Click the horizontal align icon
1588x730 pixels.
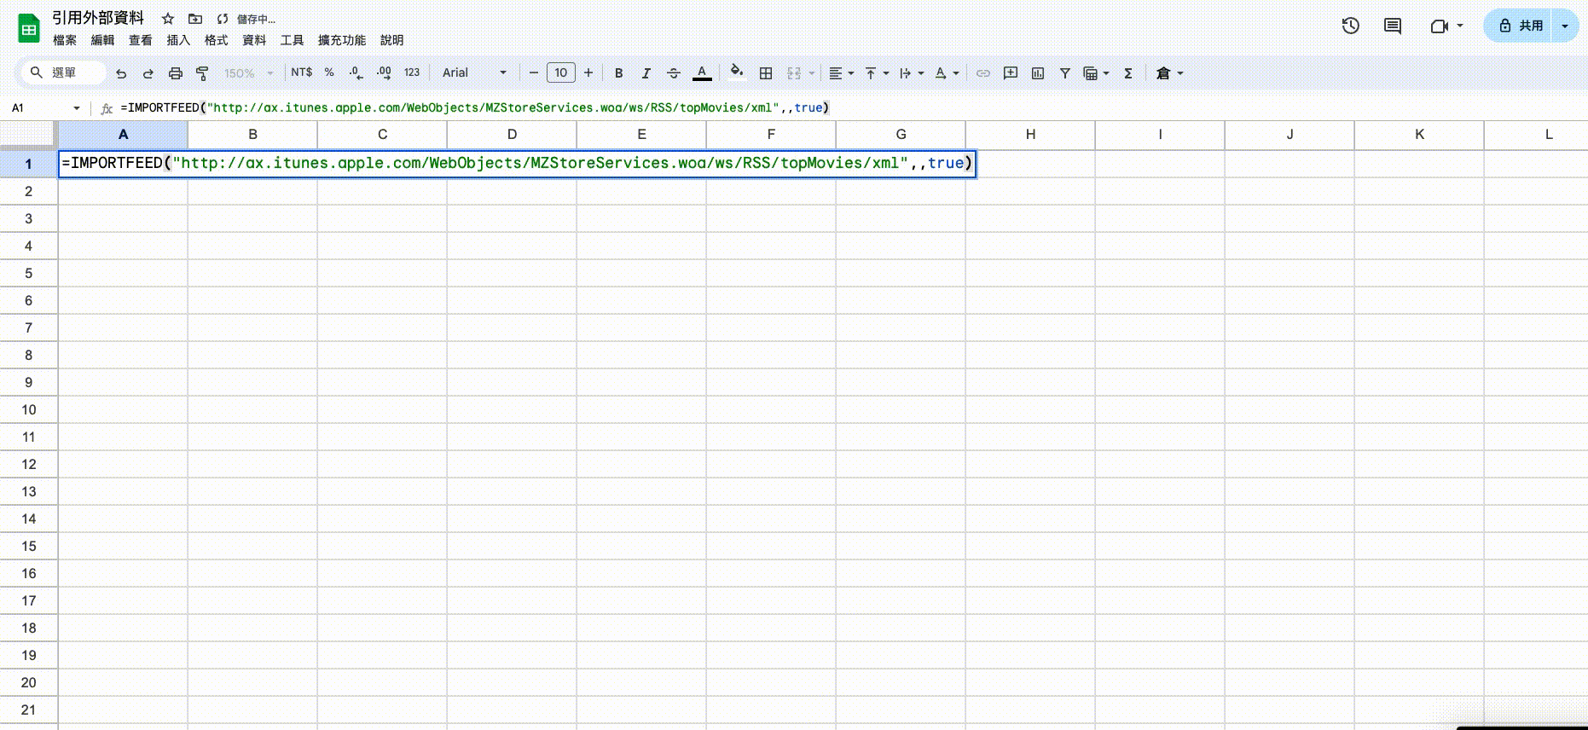[x=836, y=73]
